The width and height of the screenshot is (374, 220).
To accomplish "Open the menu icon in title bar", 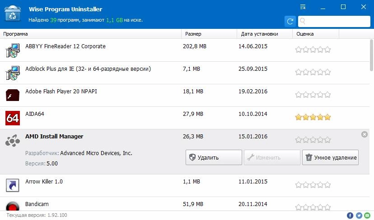I will (x=303, y=7).
